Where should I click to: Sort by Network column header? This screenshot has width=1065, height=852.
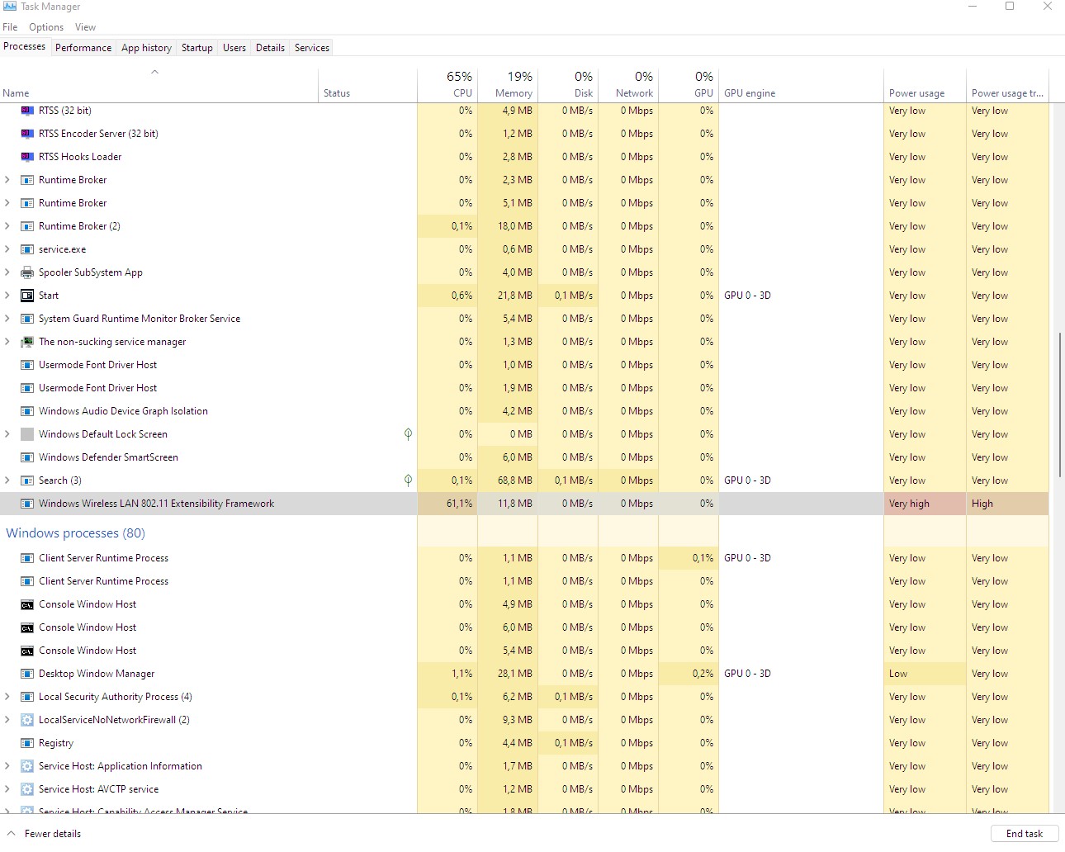[x=628, y=84]
